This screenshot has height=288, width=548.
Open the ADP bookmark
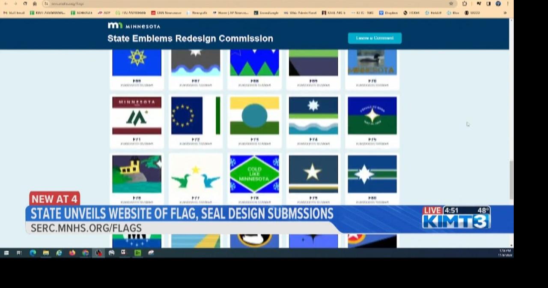click(x=104, y=13)
